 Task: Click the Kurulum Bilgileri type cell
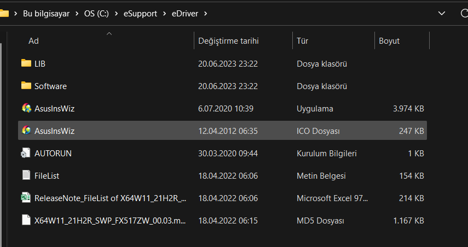pos(327,154)
